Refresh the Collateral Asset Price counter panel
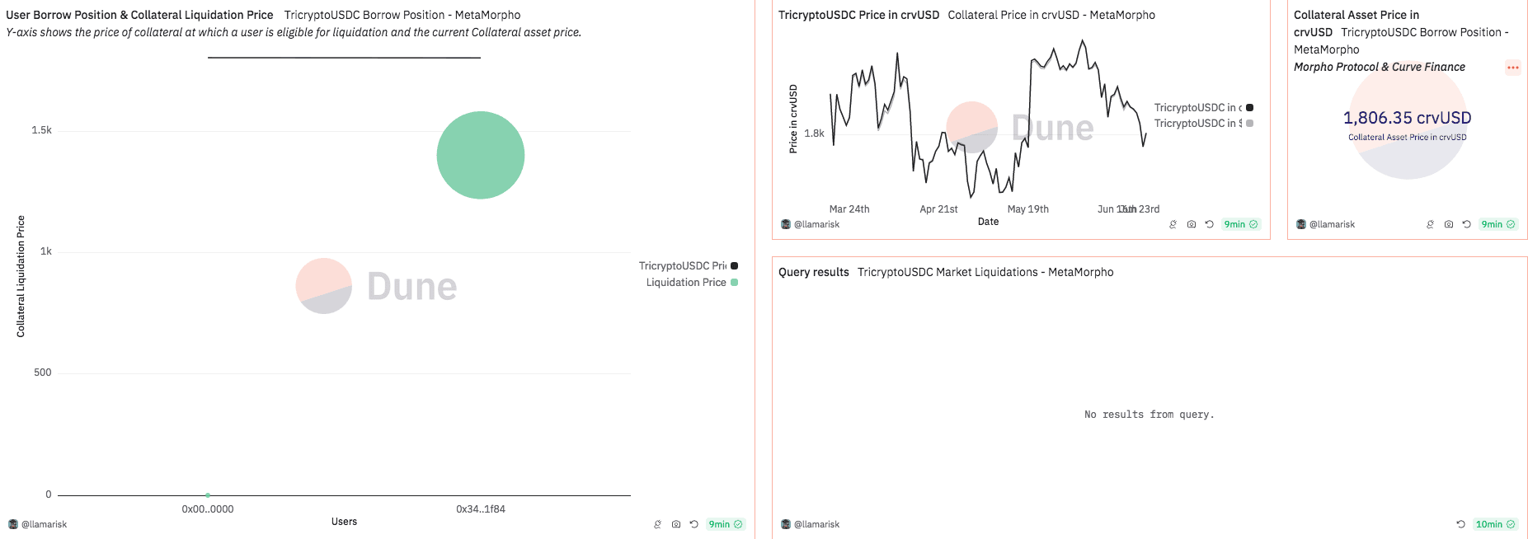This screenshot has width=1528, height=539. (1467, 224)
